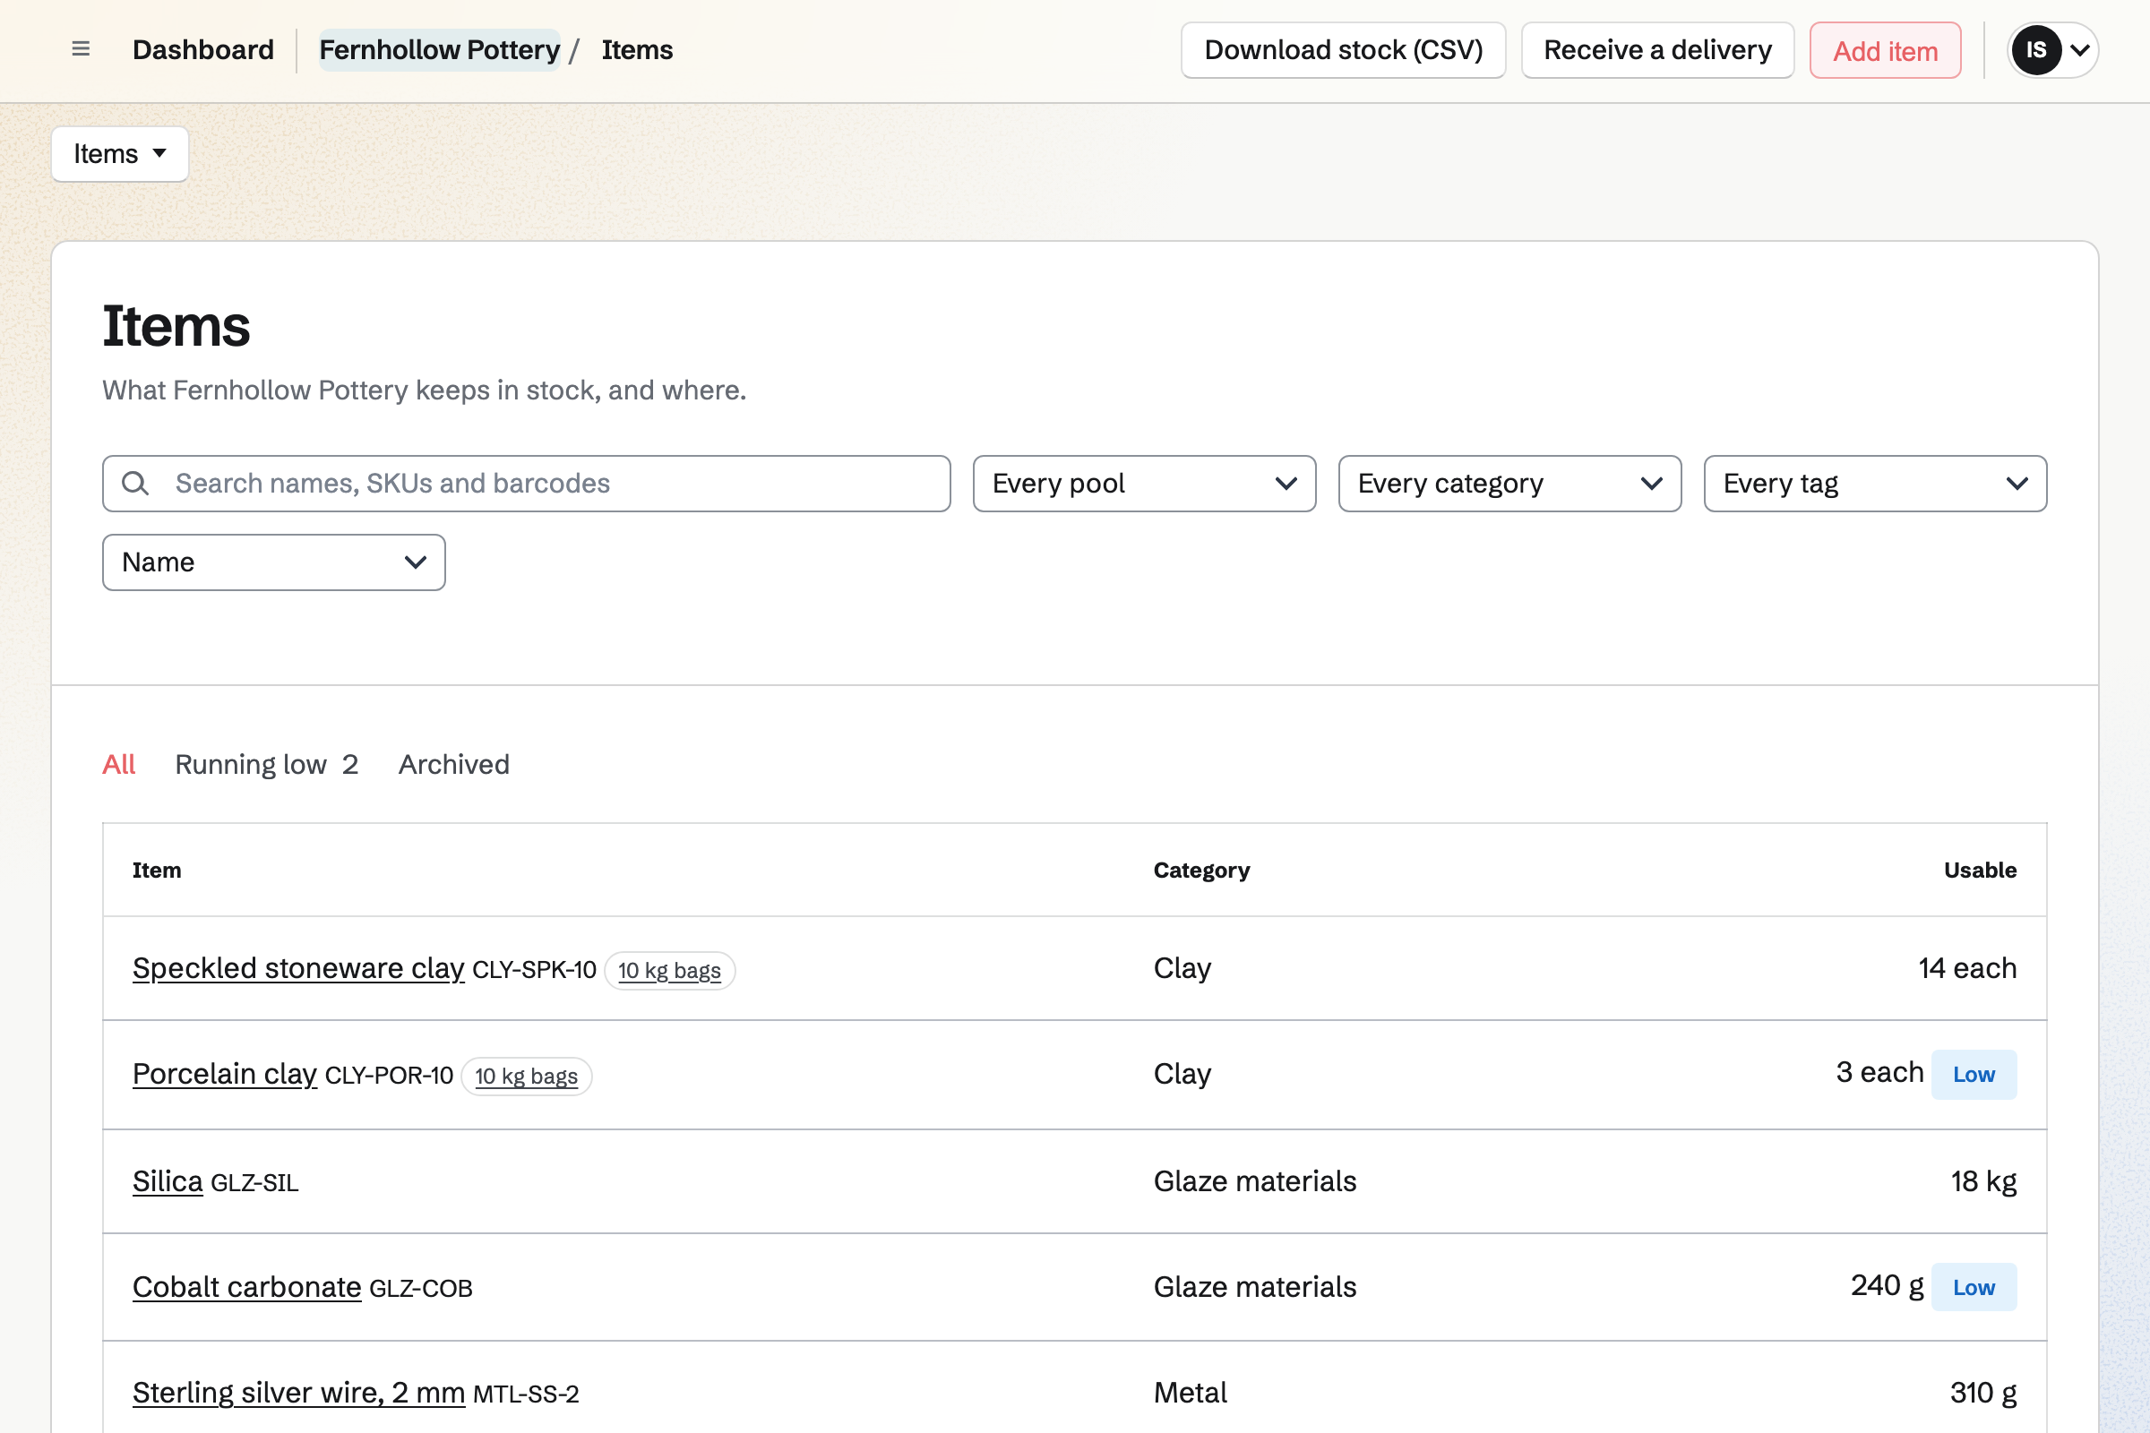Go to Dashboard

203,49
